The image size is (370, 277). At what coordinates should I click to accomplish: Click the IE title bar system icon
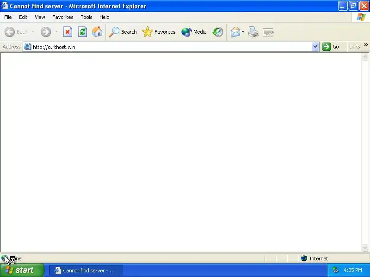(5, 6)
